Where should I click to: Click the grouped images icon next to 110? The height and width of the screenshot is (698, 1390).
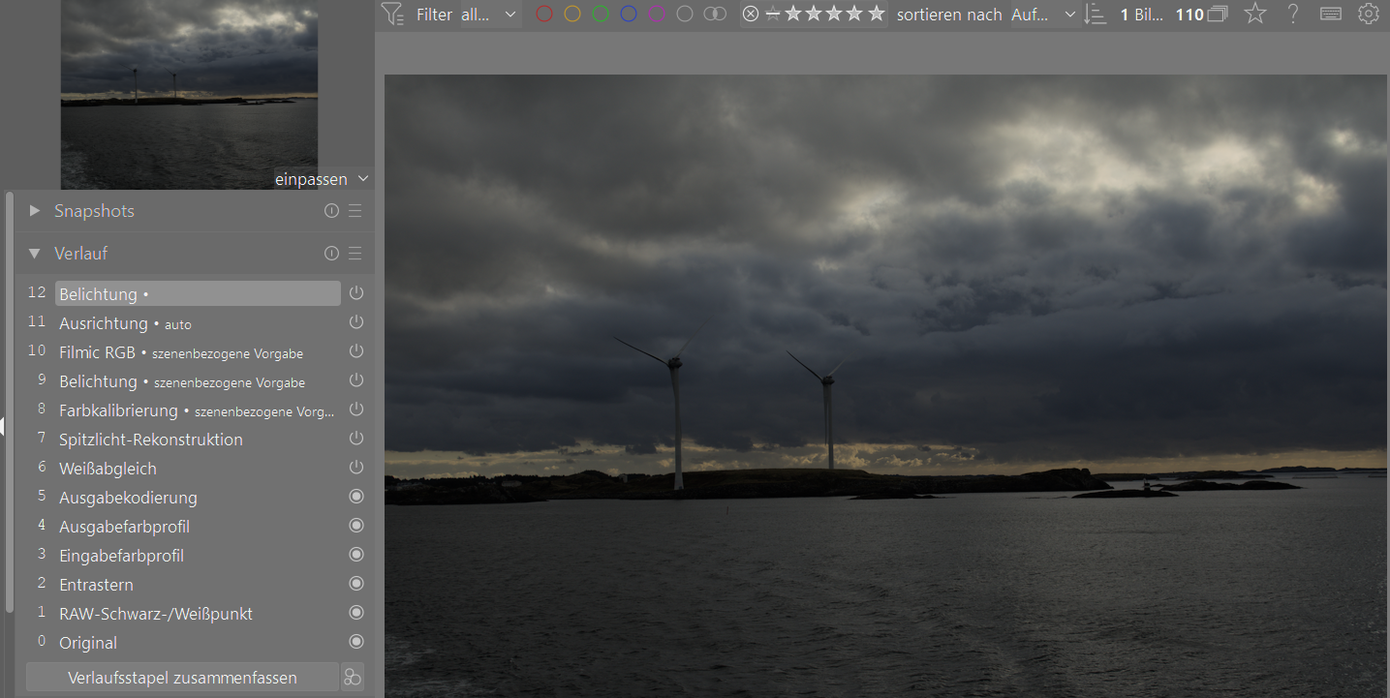1218,15
